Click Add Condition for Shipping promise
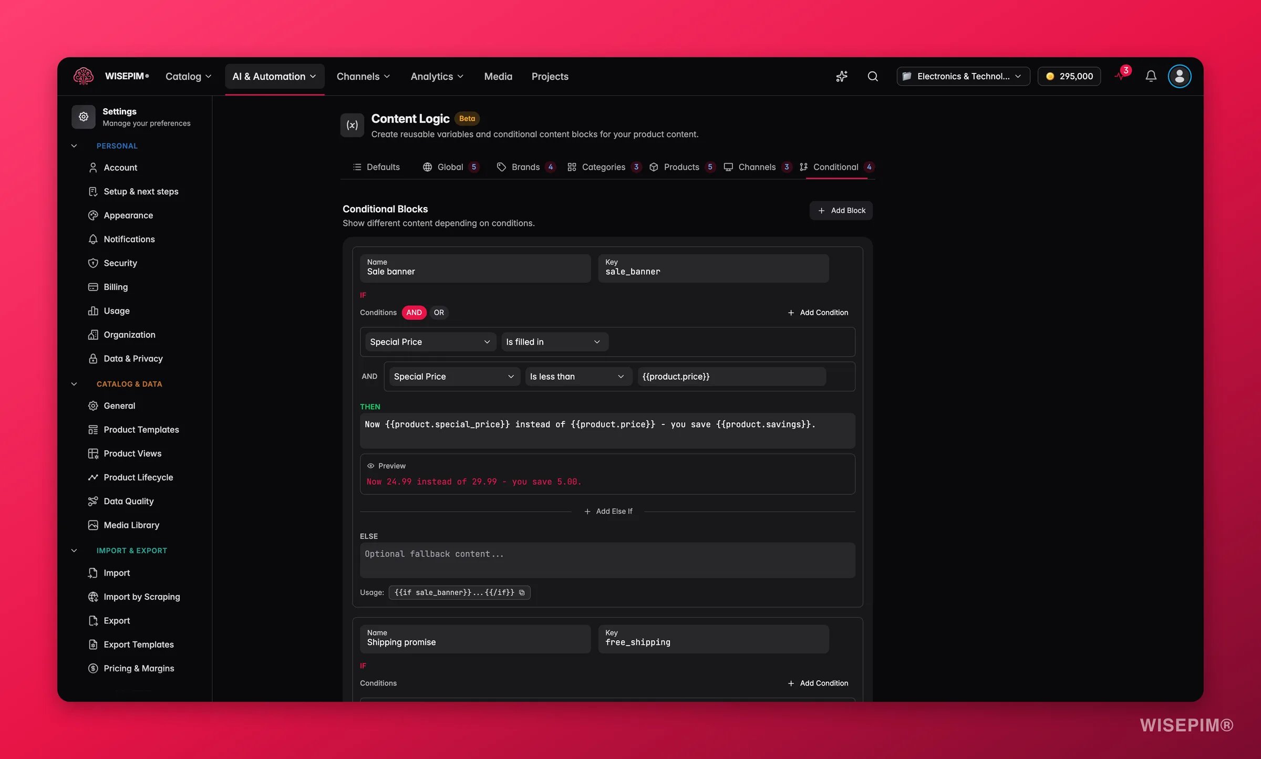 point(818,683)
